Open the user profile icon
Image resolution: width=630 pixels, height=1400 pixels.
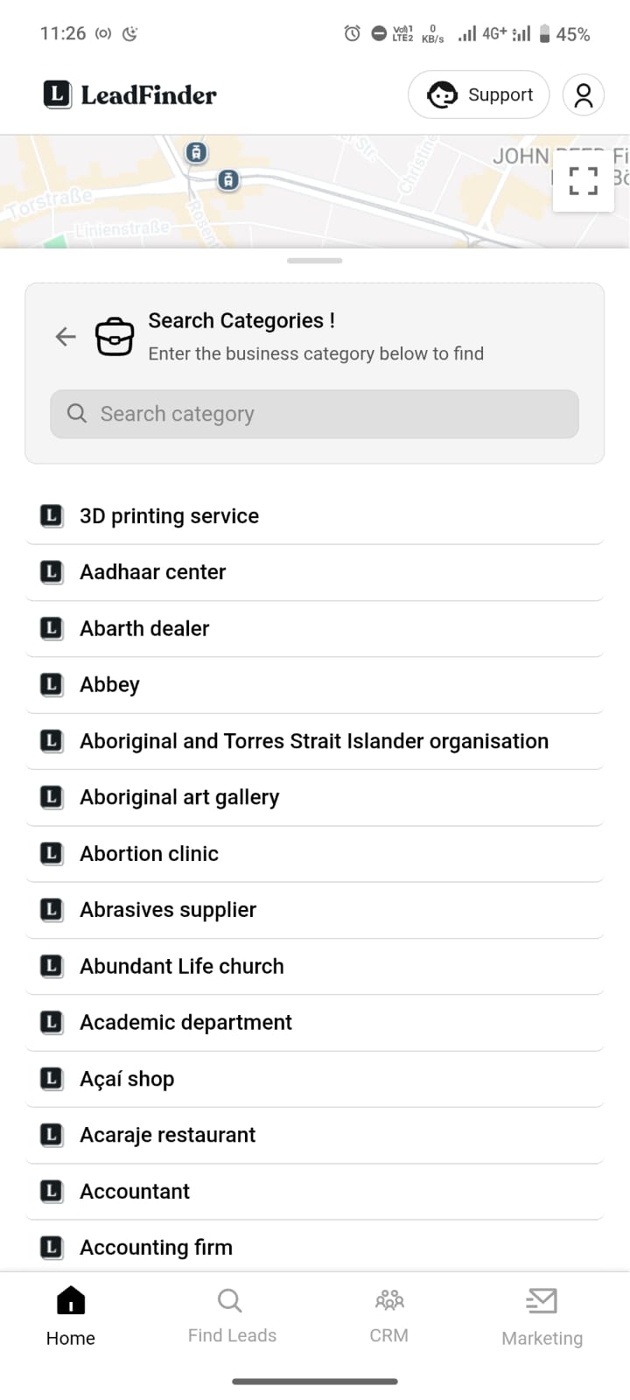tap(584, 94)
